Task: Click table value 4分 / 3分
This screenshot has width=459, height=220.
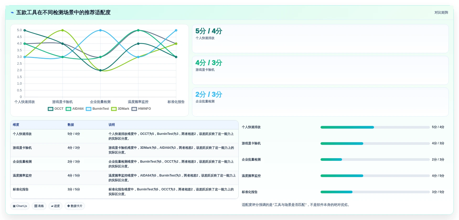Action: point(74,148)
